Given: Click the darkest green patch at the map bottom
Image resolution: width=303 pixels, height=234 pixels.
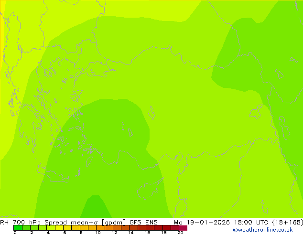Looking at the screenshot, I should 96,208.
